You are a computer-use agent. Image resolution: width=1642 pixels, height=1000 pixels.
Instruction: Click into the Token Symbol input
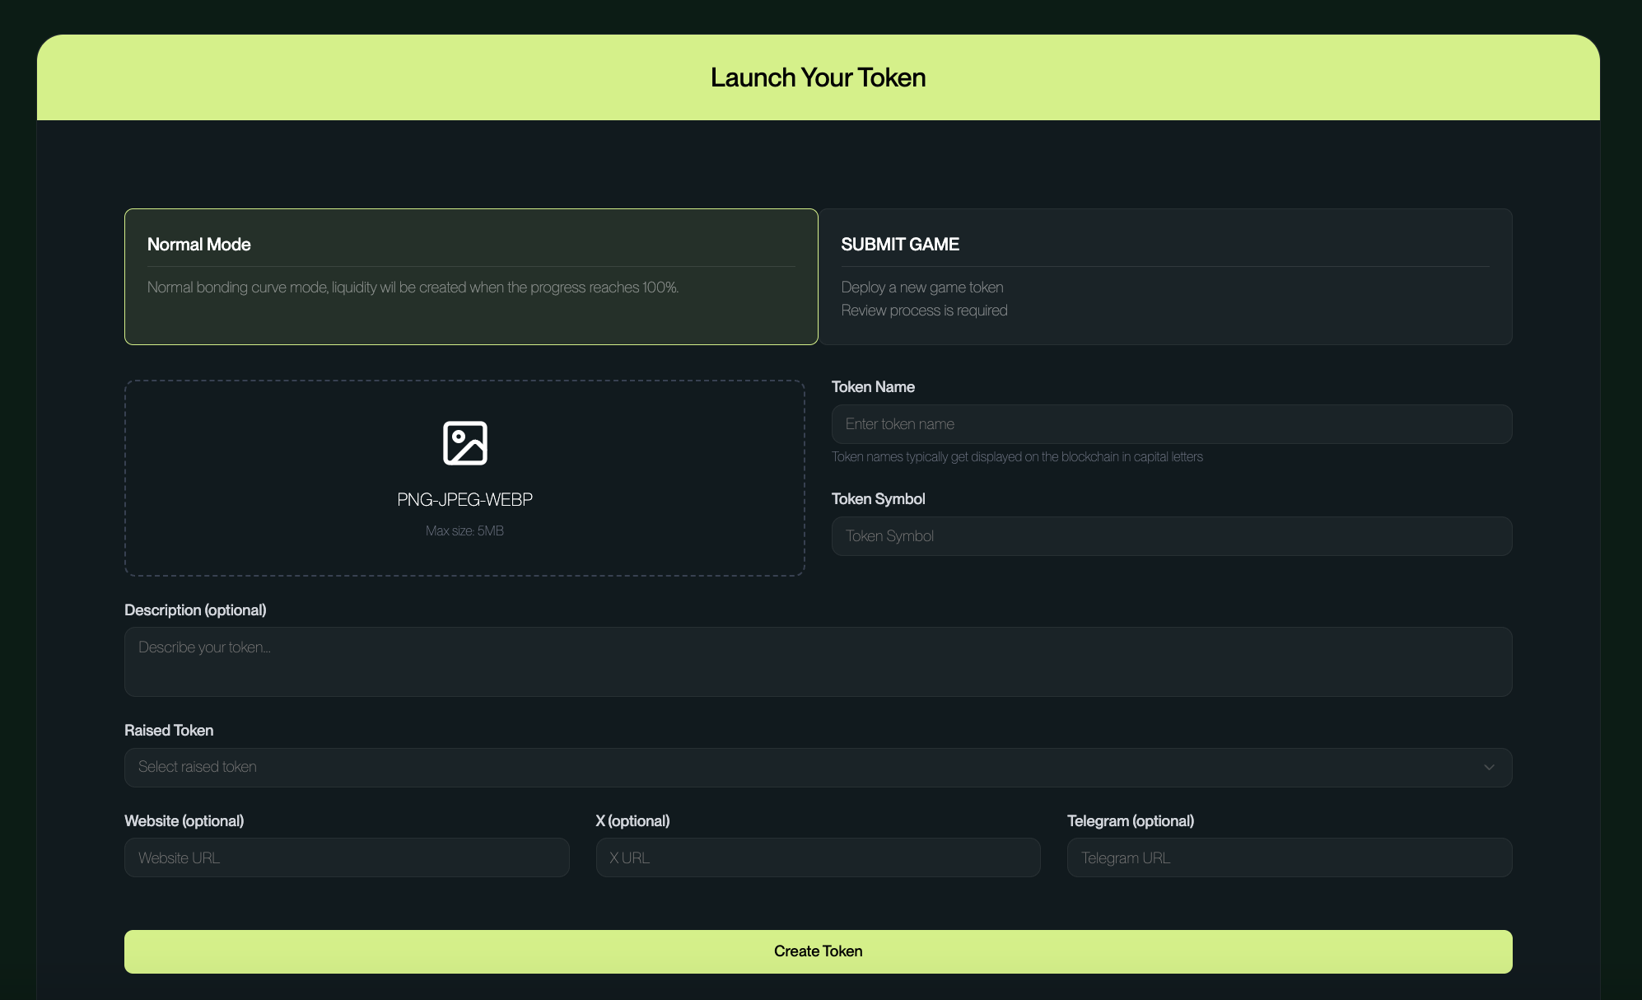(1171, 536)
